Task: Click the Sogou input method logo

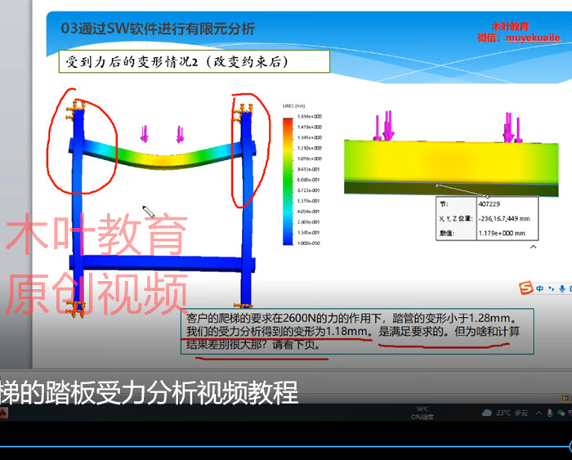Action: point(525,288)
